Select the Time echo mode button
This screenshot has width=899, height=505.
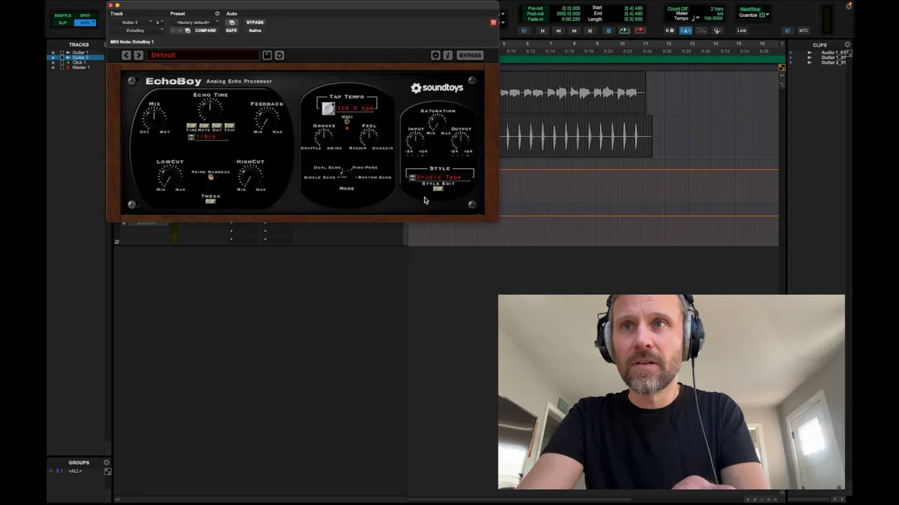coord(191,126)
